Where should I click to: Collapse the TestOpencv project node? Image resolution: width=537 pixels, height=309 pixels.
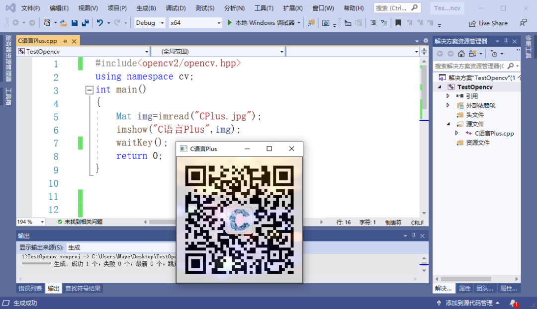point(440,87)
